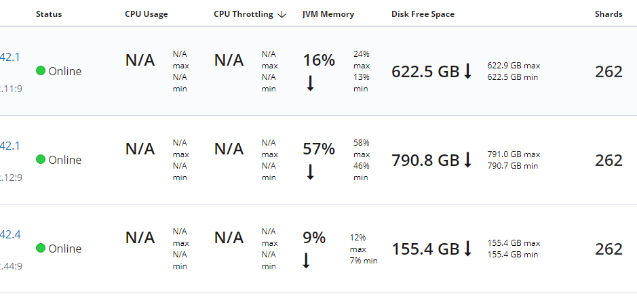637x298 pixels.
Task: Sort table by Status column header
Action: (x=49, y=14)
